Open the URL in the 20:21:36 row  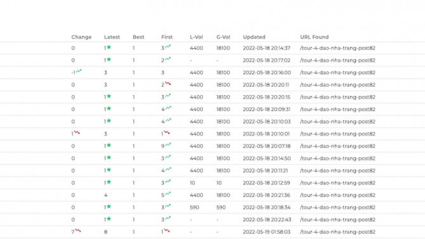pos(337,195)
